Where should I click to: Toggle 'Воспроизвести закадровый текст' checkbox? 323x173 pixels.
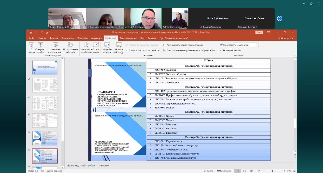127,50
